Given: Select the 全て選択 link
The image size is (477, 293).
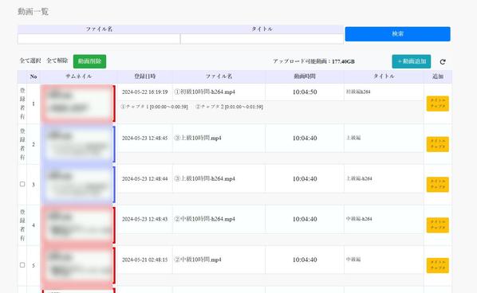Looking at the screenshot, I should (x=30, y=61).
